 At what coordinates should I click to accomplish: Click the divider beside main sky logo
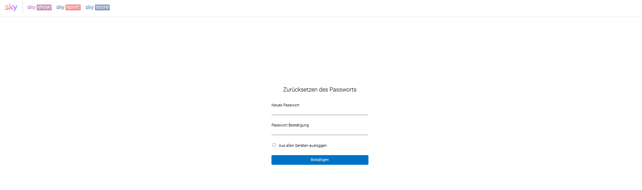click(x=23, y=8)
